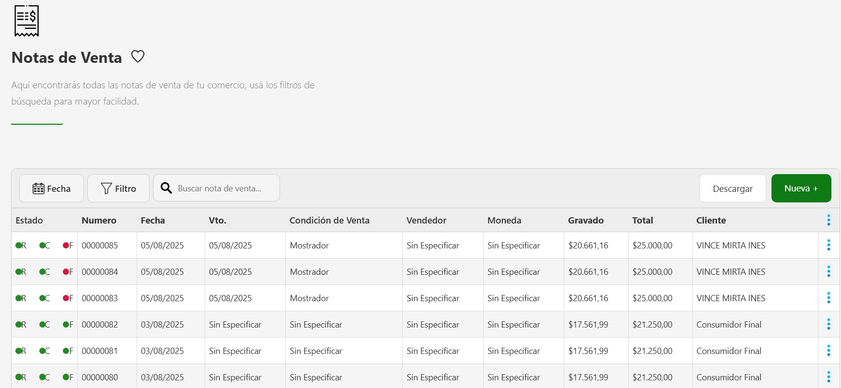Click the green C status dot of note 00000083
The height and width of the screenshot is (388, 841).
tap(43, 298)
